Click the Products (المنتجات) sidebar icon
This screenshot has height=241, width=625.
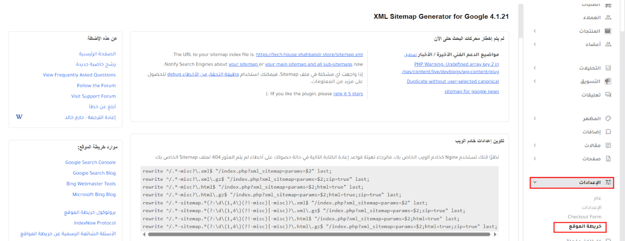tap(608, 31)
